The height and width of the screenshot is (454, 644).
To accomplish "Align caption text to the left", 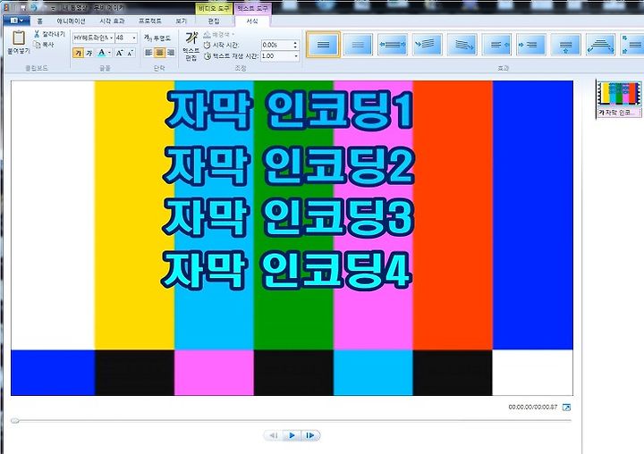I will [148, 53].
